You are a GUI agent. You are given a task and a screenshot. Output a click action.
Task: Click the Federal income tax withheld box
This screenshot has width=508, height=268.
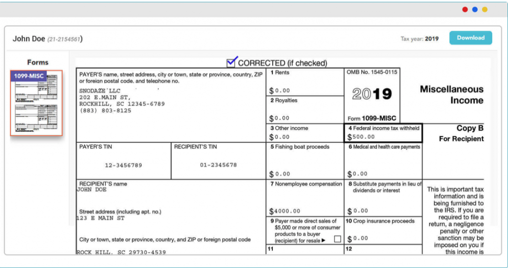pyautogui.click(x=383, y=133)
